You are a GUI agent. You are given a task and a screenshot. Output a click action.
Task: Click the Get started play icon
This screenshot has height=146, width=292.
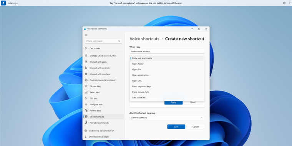pyautogui.click(x=86, y=48)
